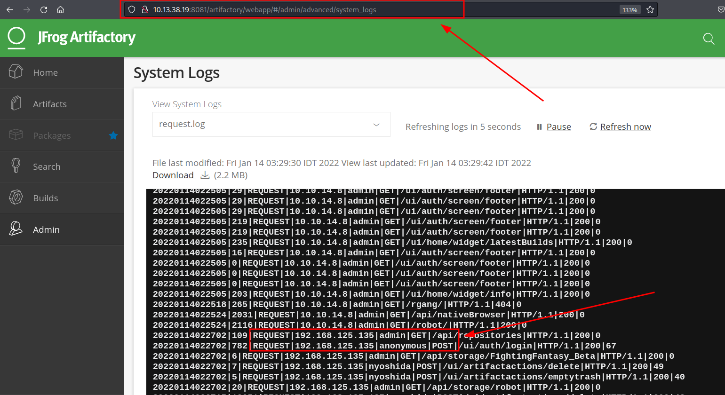Click log line with /ui/artifactactions/delete 200|49
Image resolution: width=725 pixels, height=395 pixels.
(x=408, y=367)
